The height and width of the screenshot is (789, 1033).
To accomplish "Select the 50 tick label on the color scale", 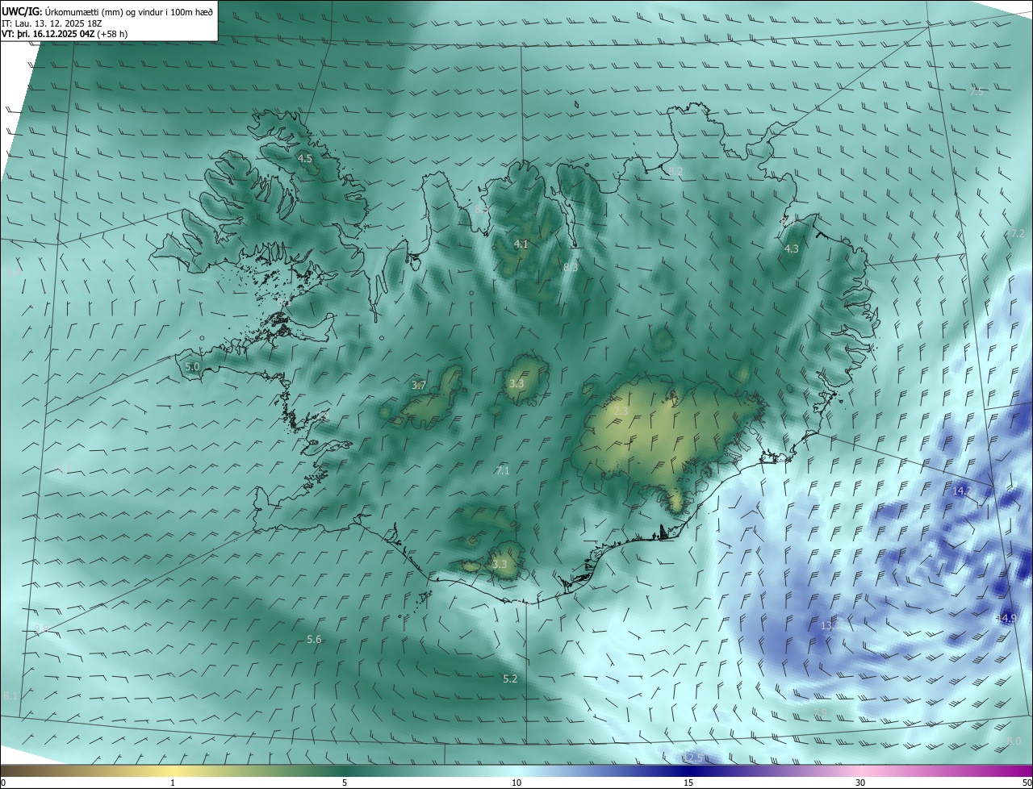I will pyautogui.click(x=1027, y=783).
